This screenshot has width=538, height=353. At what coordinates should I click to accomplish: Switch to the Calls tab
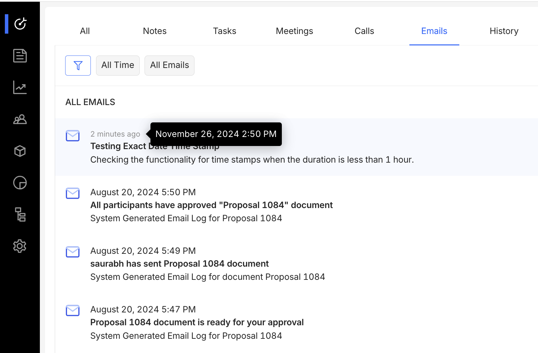point(364,31)
